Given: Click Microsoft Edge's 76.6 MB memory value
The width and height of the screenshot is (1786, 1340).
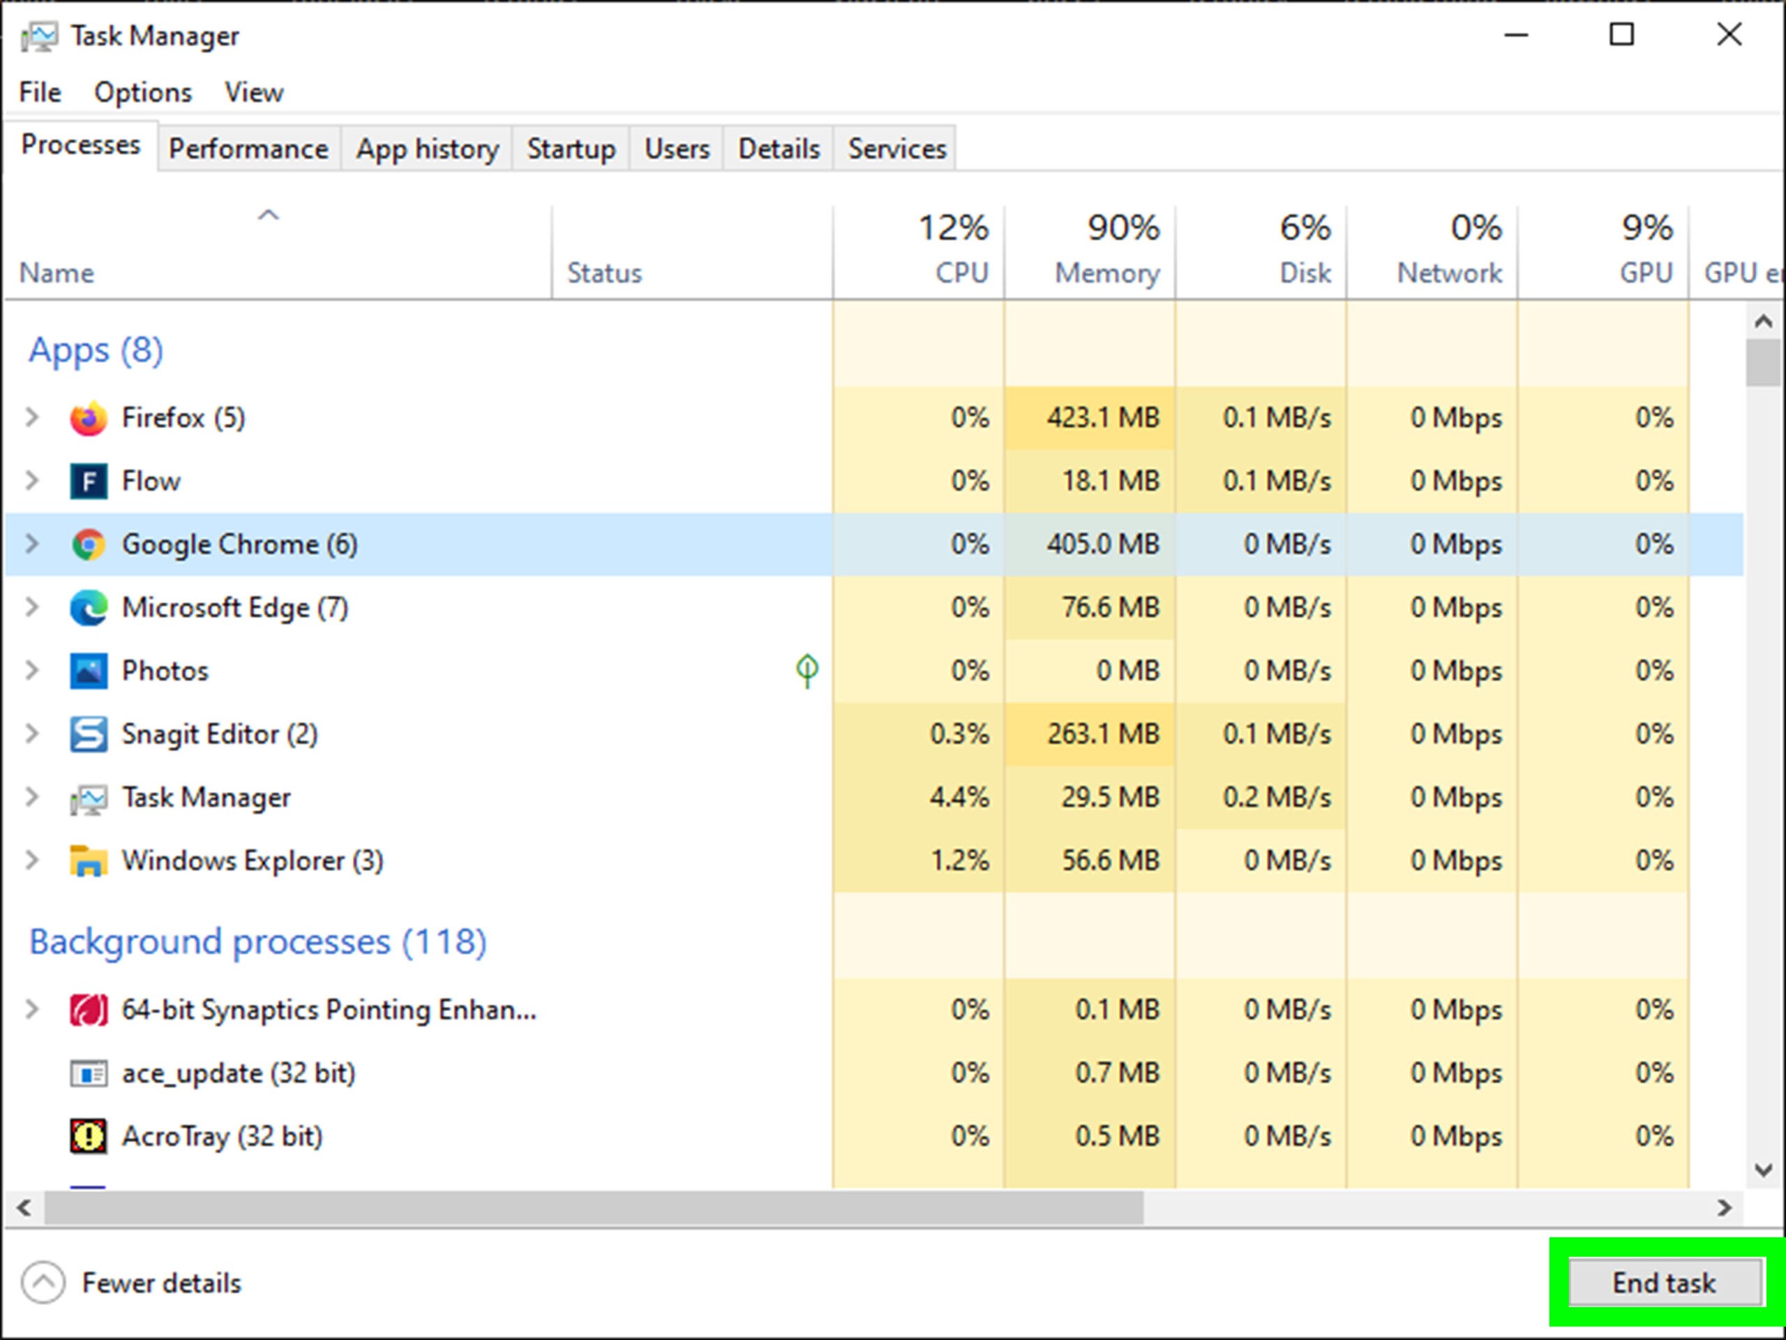Looking at the screenshot, I should (1110, 606).
